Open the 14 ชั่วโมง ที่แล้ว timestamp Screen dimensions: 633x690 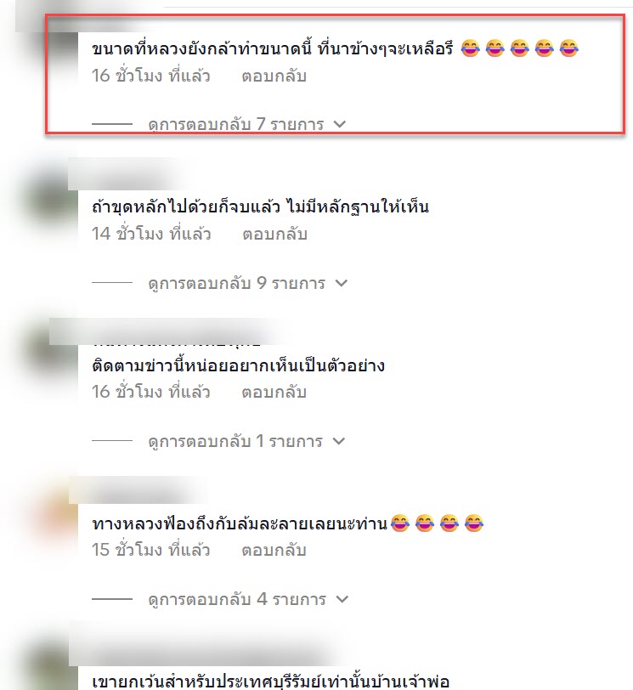click(x=151, y=235)
